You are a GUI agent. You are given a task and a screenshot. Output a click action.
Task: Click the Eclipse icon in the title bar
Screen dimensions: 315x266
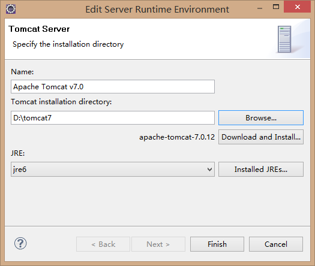[x=11, y=9]
